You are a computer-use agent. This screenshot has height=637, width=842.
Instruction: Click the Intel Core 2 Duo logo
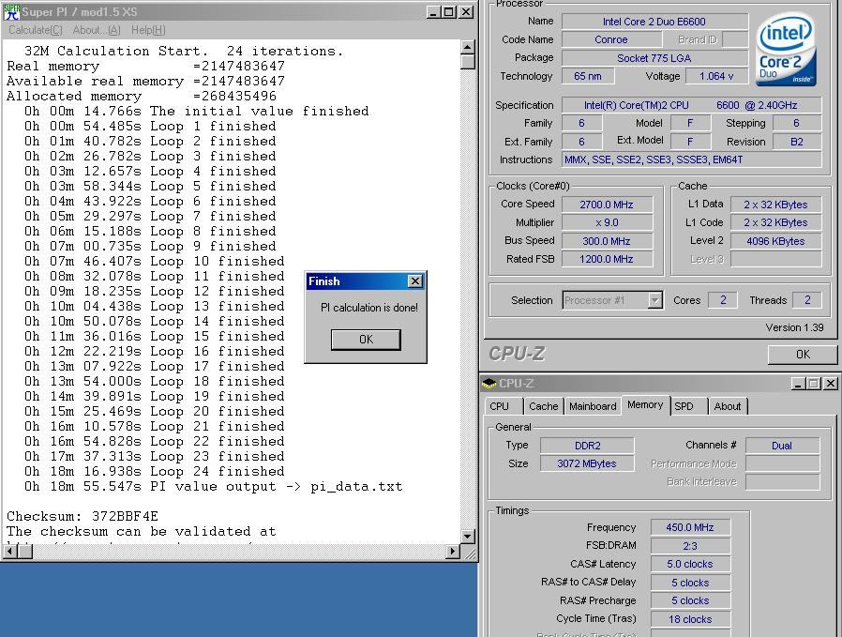click(x=787, y=51)
